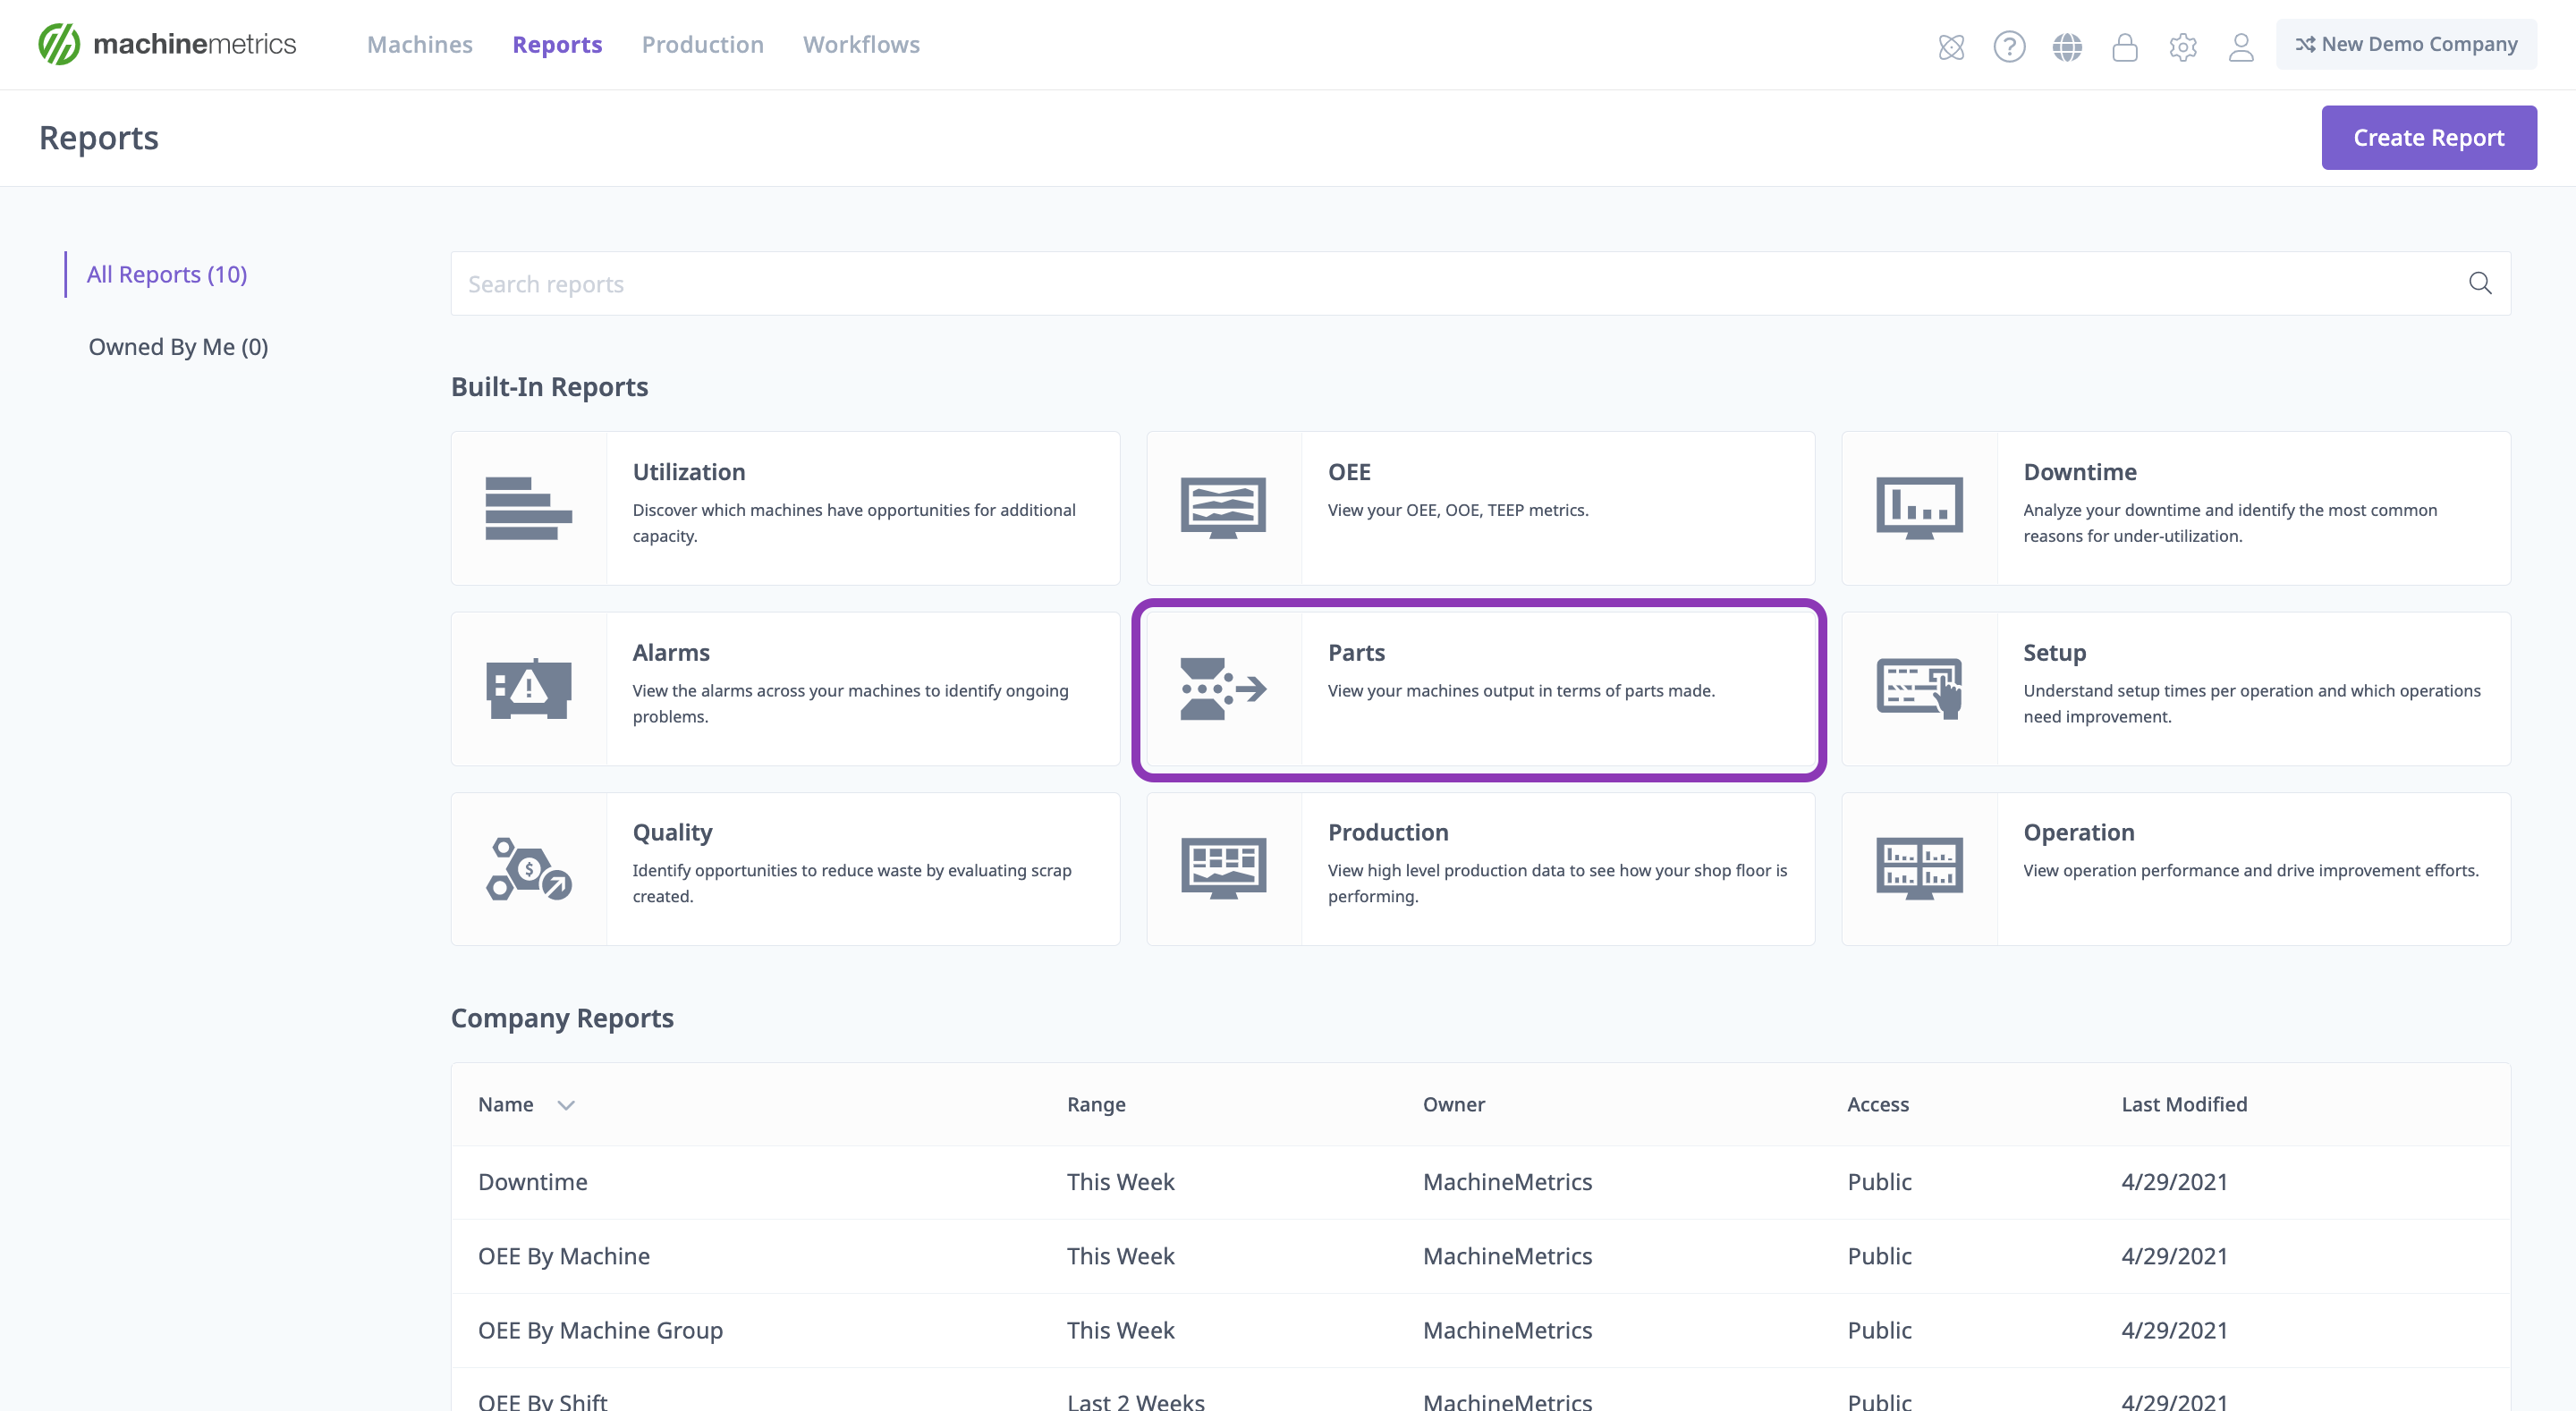The height and width of the screenshot is (1411, 2576).
Task: Open the OEE By Machine report row
Action: tap(1480, 1256)
